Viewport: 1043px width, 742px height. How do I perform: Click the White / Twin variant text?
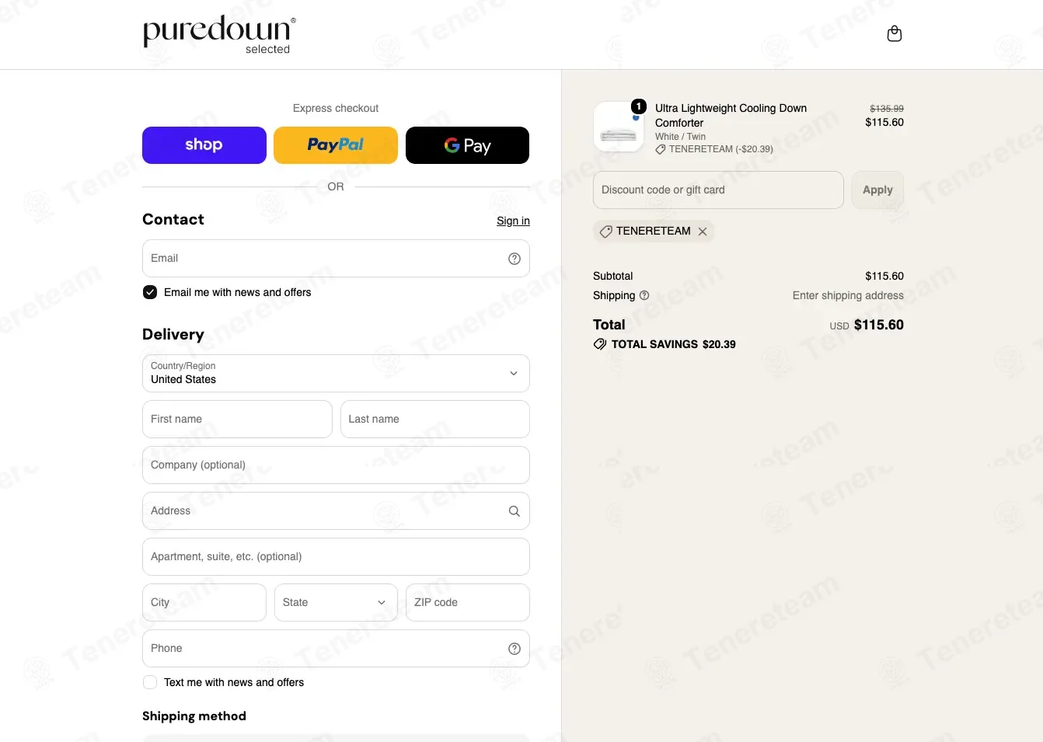[680, 137]
